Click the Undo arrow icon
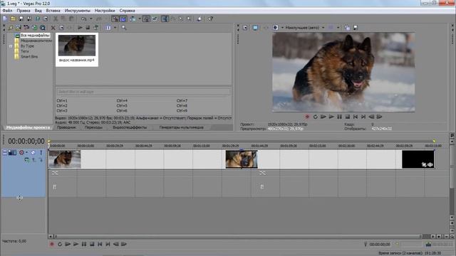This screenshot has width=456, height=256. click(x=83, y=19)
